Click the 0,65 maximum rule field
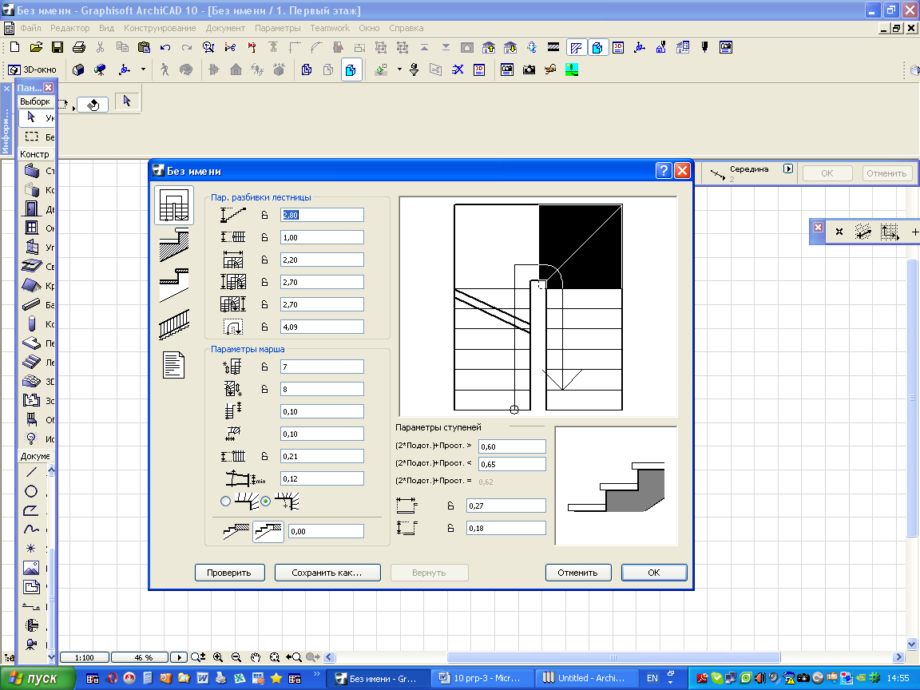920x690 pixels. click(x=512, y=464)
